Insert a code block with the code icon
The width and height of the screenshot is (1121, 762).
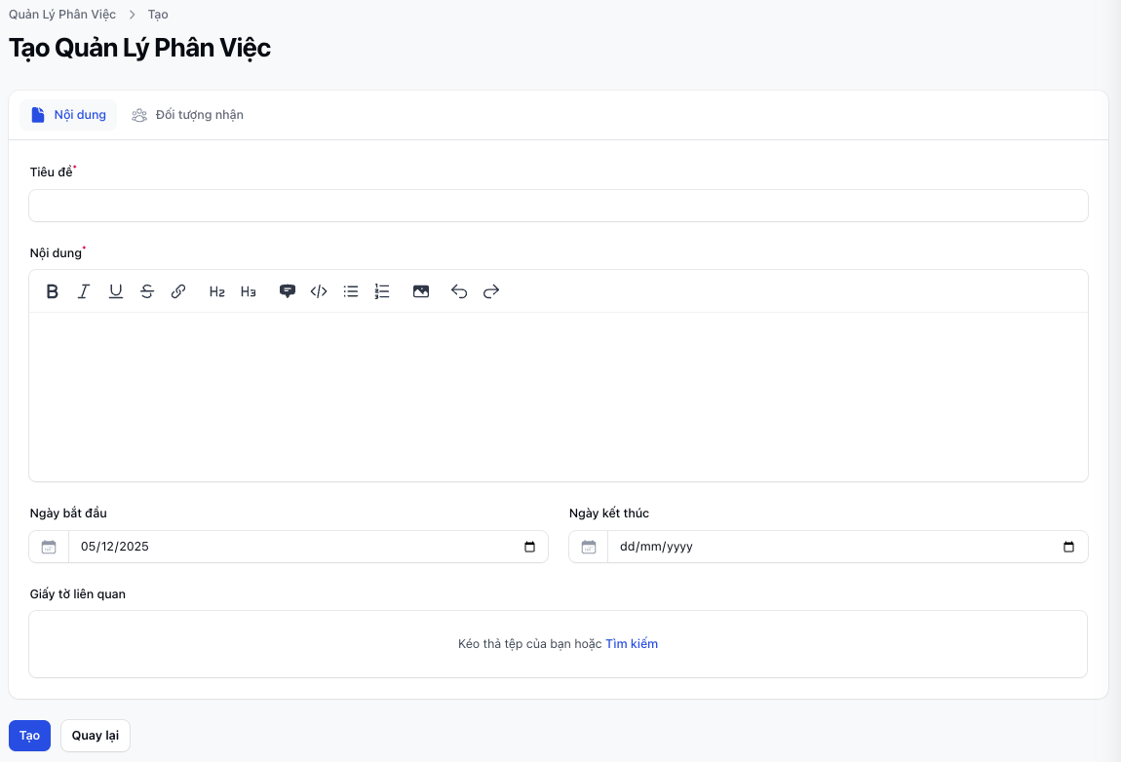coord(319,291)
